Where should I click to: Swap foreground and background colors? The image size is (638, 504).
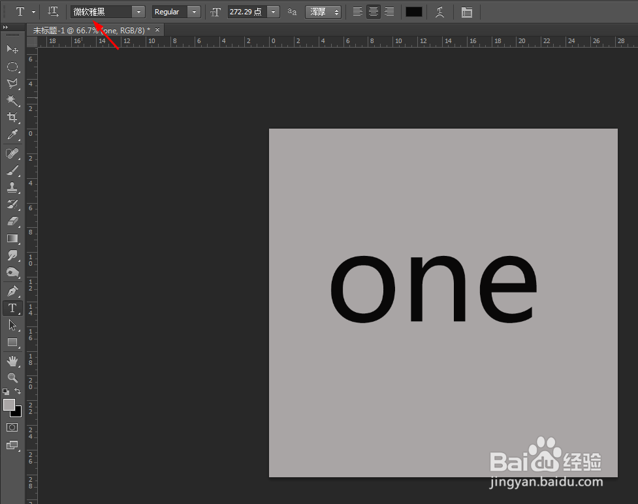point(18,391)
